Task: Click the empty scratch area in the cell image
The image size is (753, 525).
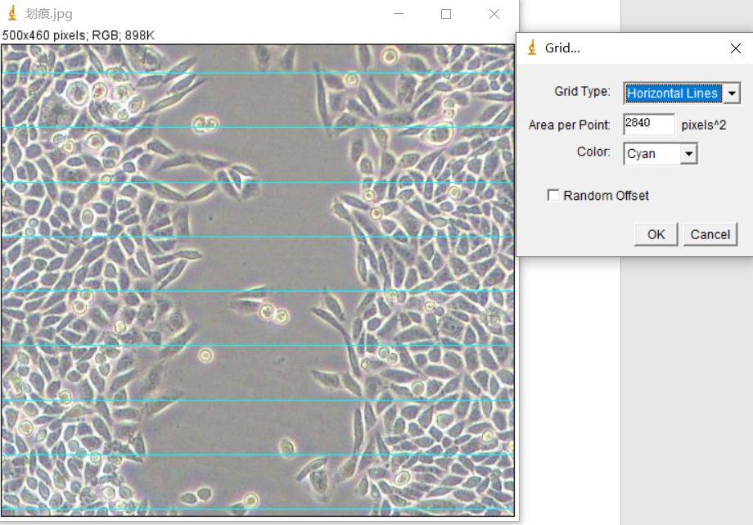Action: coord(270,205)
